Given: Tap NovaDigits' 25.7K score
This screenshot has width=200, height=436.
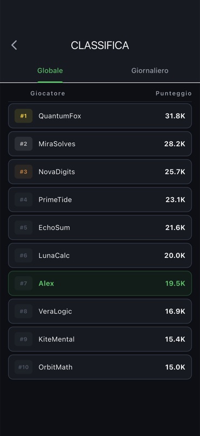Looking at the screenshot, I should point(175,172).
